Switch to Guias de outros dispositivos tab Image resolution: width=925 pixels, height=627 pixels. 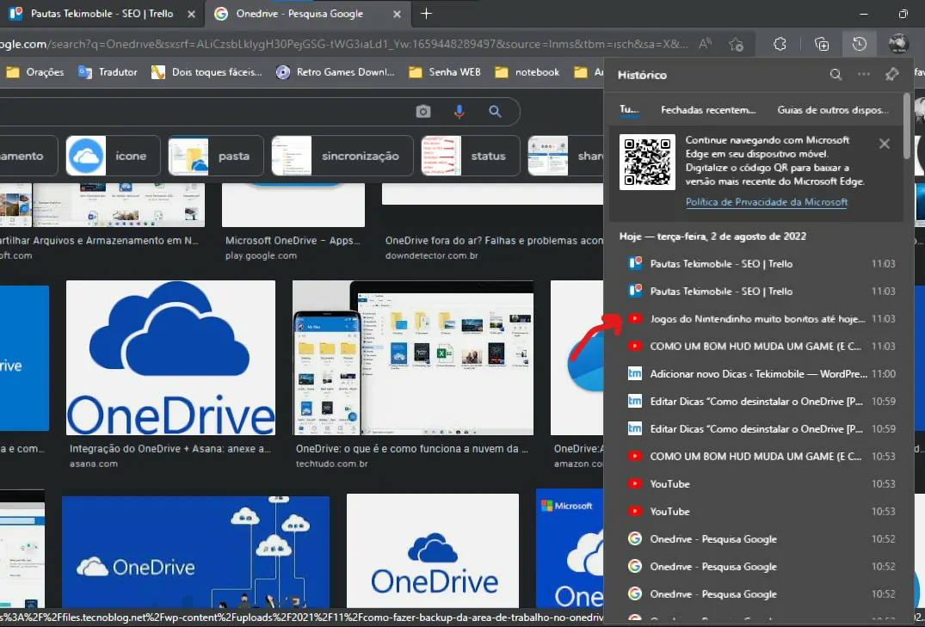[x=833, y=110]
